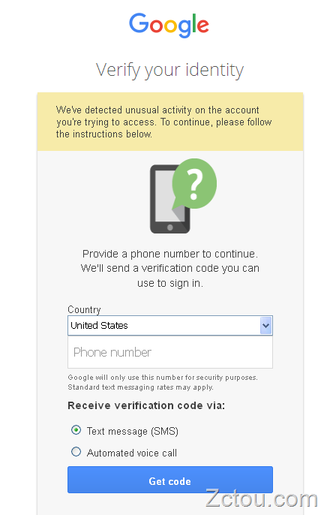
Task: Click the smartphone illustration
Action: click(x=169, y=199)
